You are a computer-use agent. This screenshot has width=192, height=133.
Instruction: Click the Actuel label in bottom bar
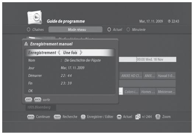(x=128, y=117)
